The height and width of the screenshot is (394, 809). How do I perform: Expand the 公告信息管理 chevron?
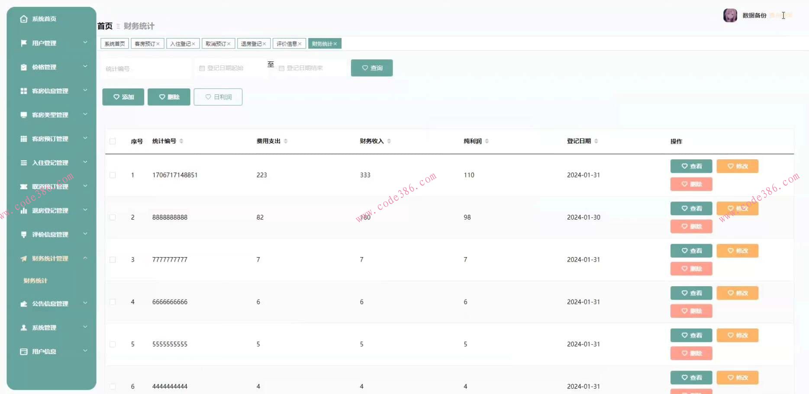point(85,303)
